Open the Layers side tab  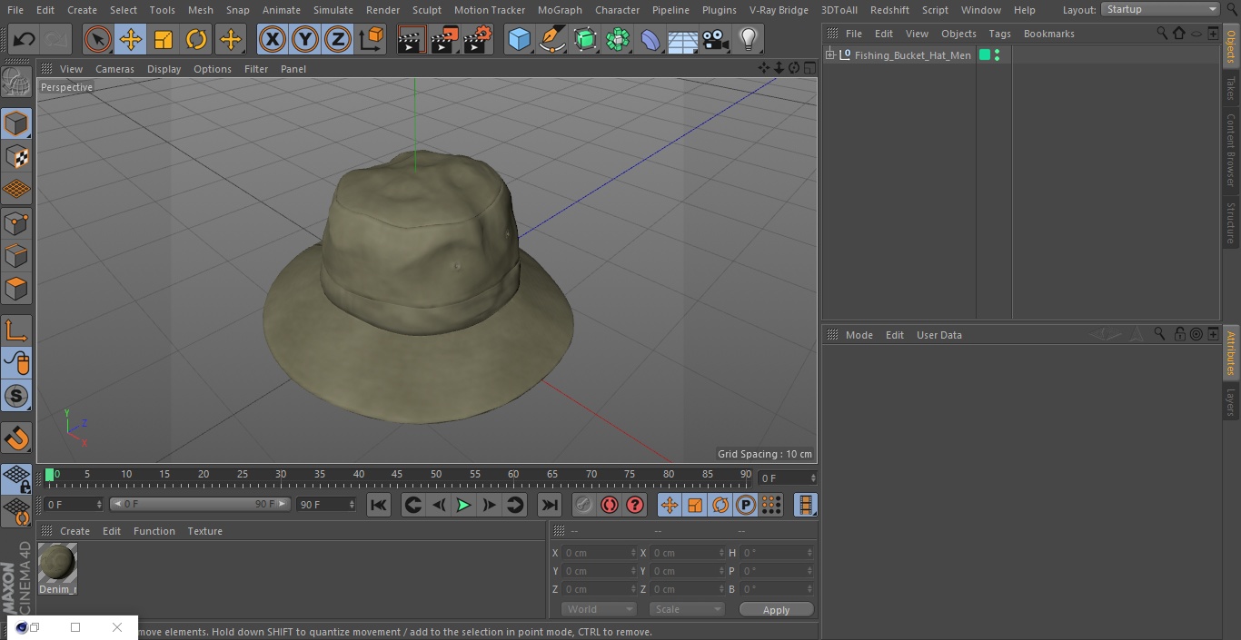1231,401
